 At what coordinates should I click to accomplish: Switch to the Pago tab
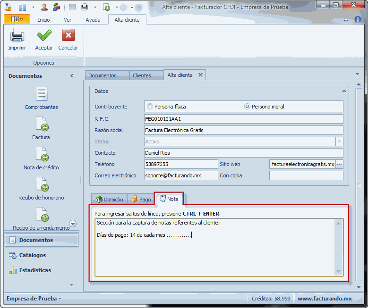click(x=141, y=200)
